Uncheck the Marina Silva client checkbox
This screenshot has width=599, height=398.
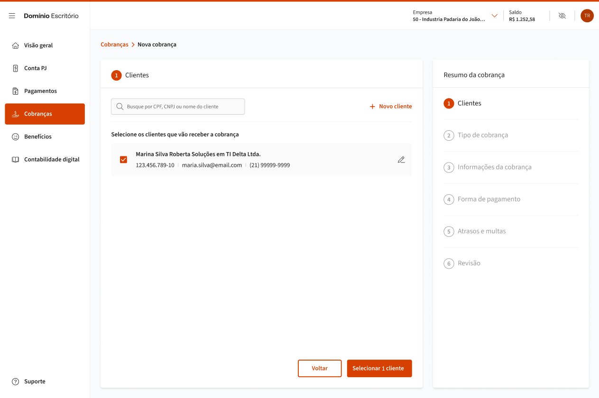pyautogui.click(x=124, y=160)
